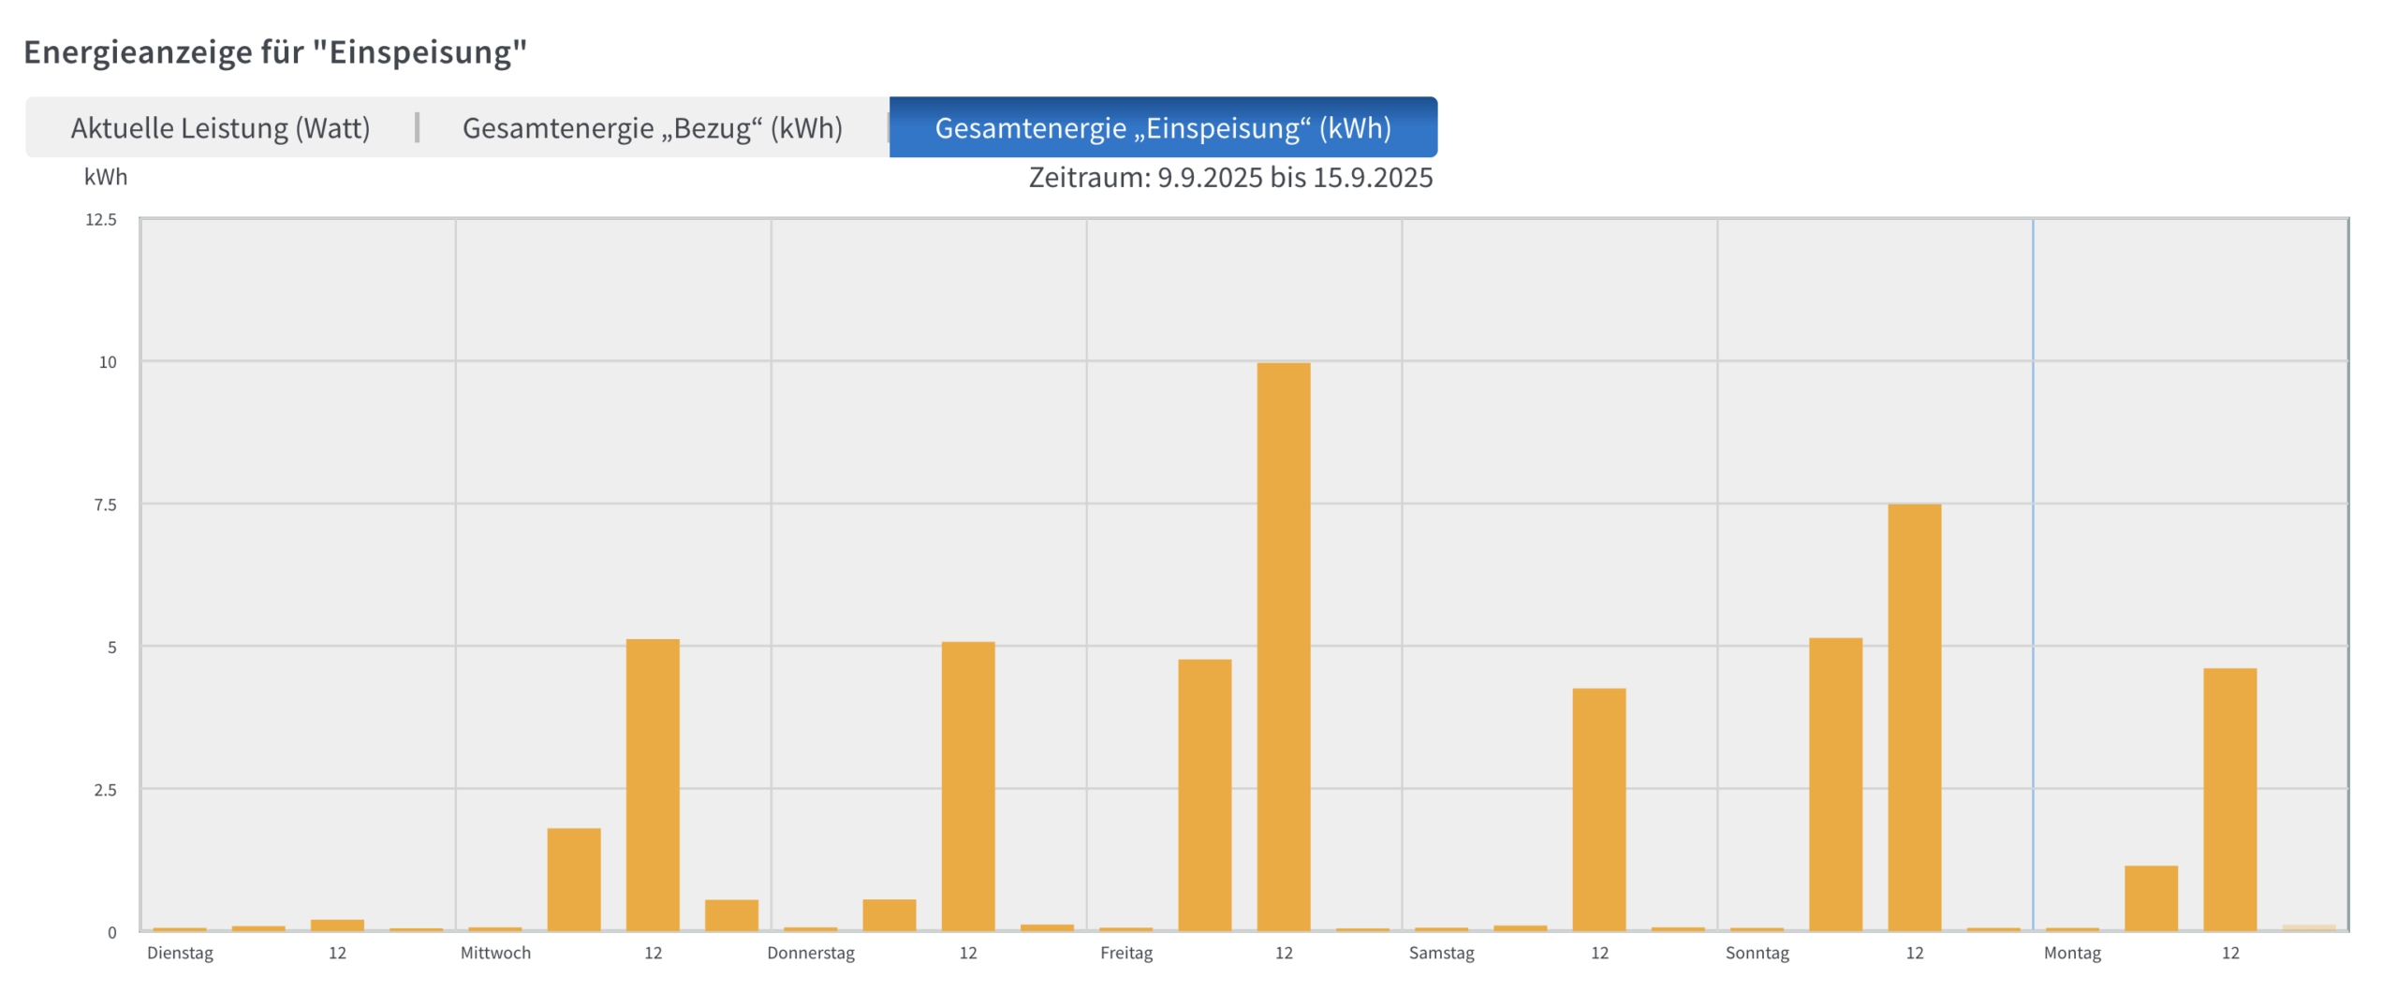The width and height of the screenshot is (2397, 1007).
Task: Click the Freitag label on the x-axis
Action: [1125, 953]
